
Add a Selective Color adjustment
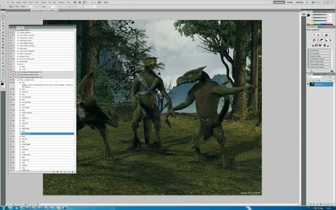(x=328, y=45)
